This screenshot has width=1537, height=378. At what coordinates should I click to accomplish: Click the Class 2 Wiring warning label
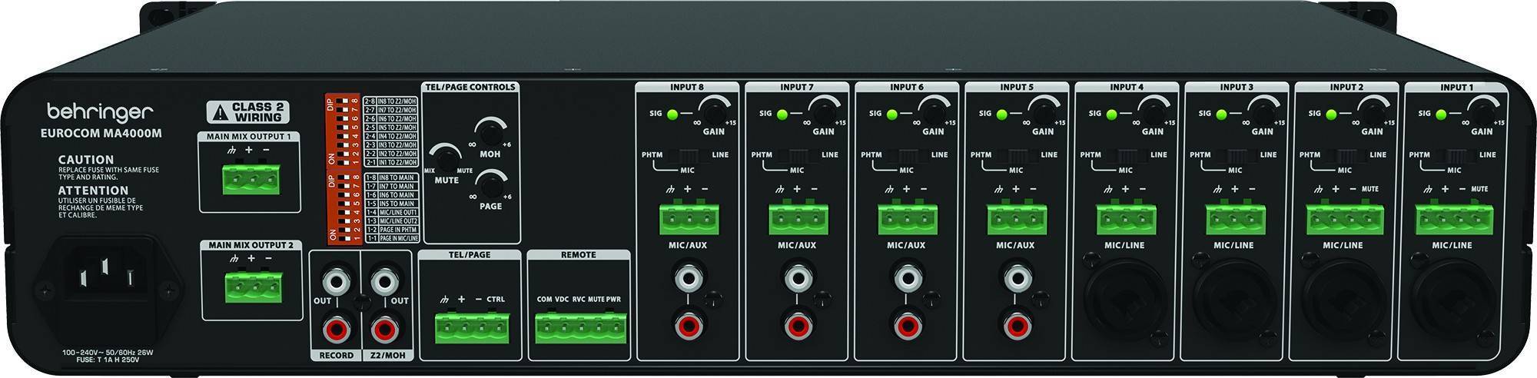coord(247,112)
